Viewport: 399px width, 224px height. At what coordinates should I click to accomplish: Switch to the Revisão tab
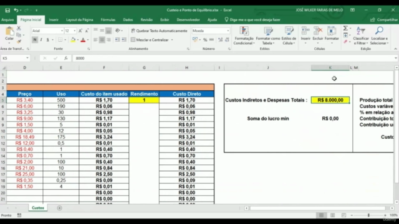(x=147, y=20)
